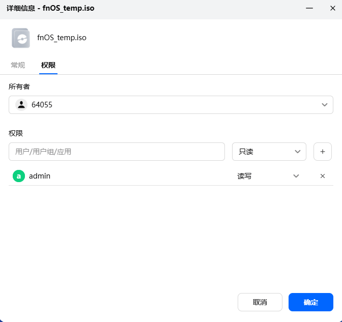Screen dimensions: 342x322
Task: Click the fnOS_temp.iso file name text
Action: pyautogui.click(x=62, y=38)
